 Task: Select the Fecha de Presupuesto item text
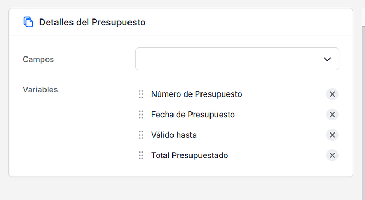click(x=193, y=115)
